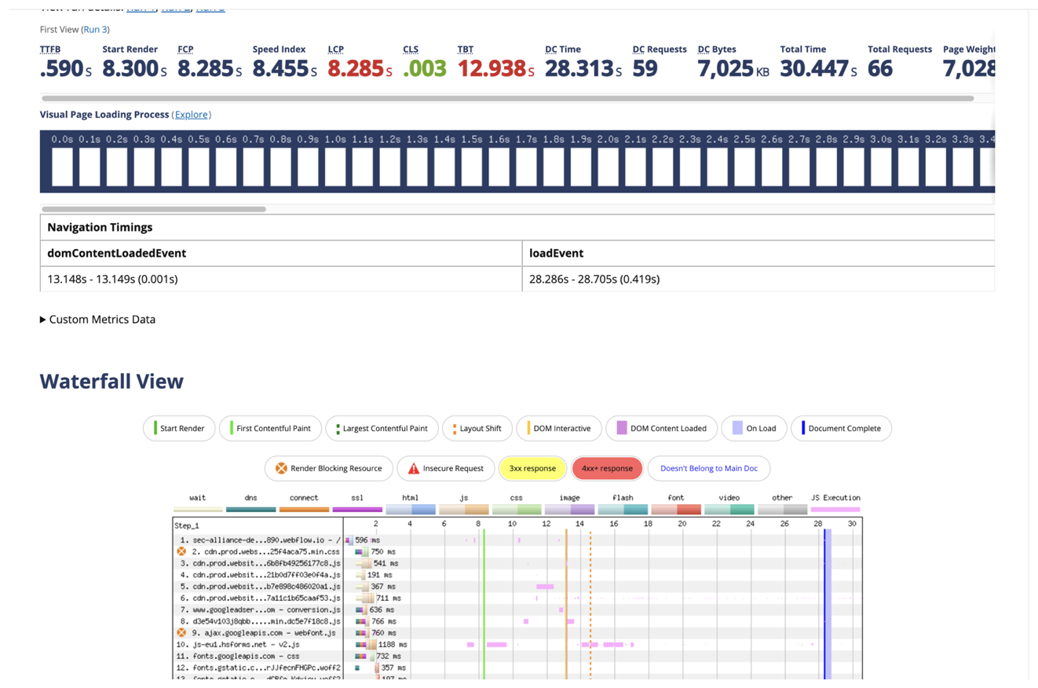Image resolution: width=1038 pixels, height=688 pixels.
Task: Click the 4xx+ response red swatch
Action: point(607,469)
